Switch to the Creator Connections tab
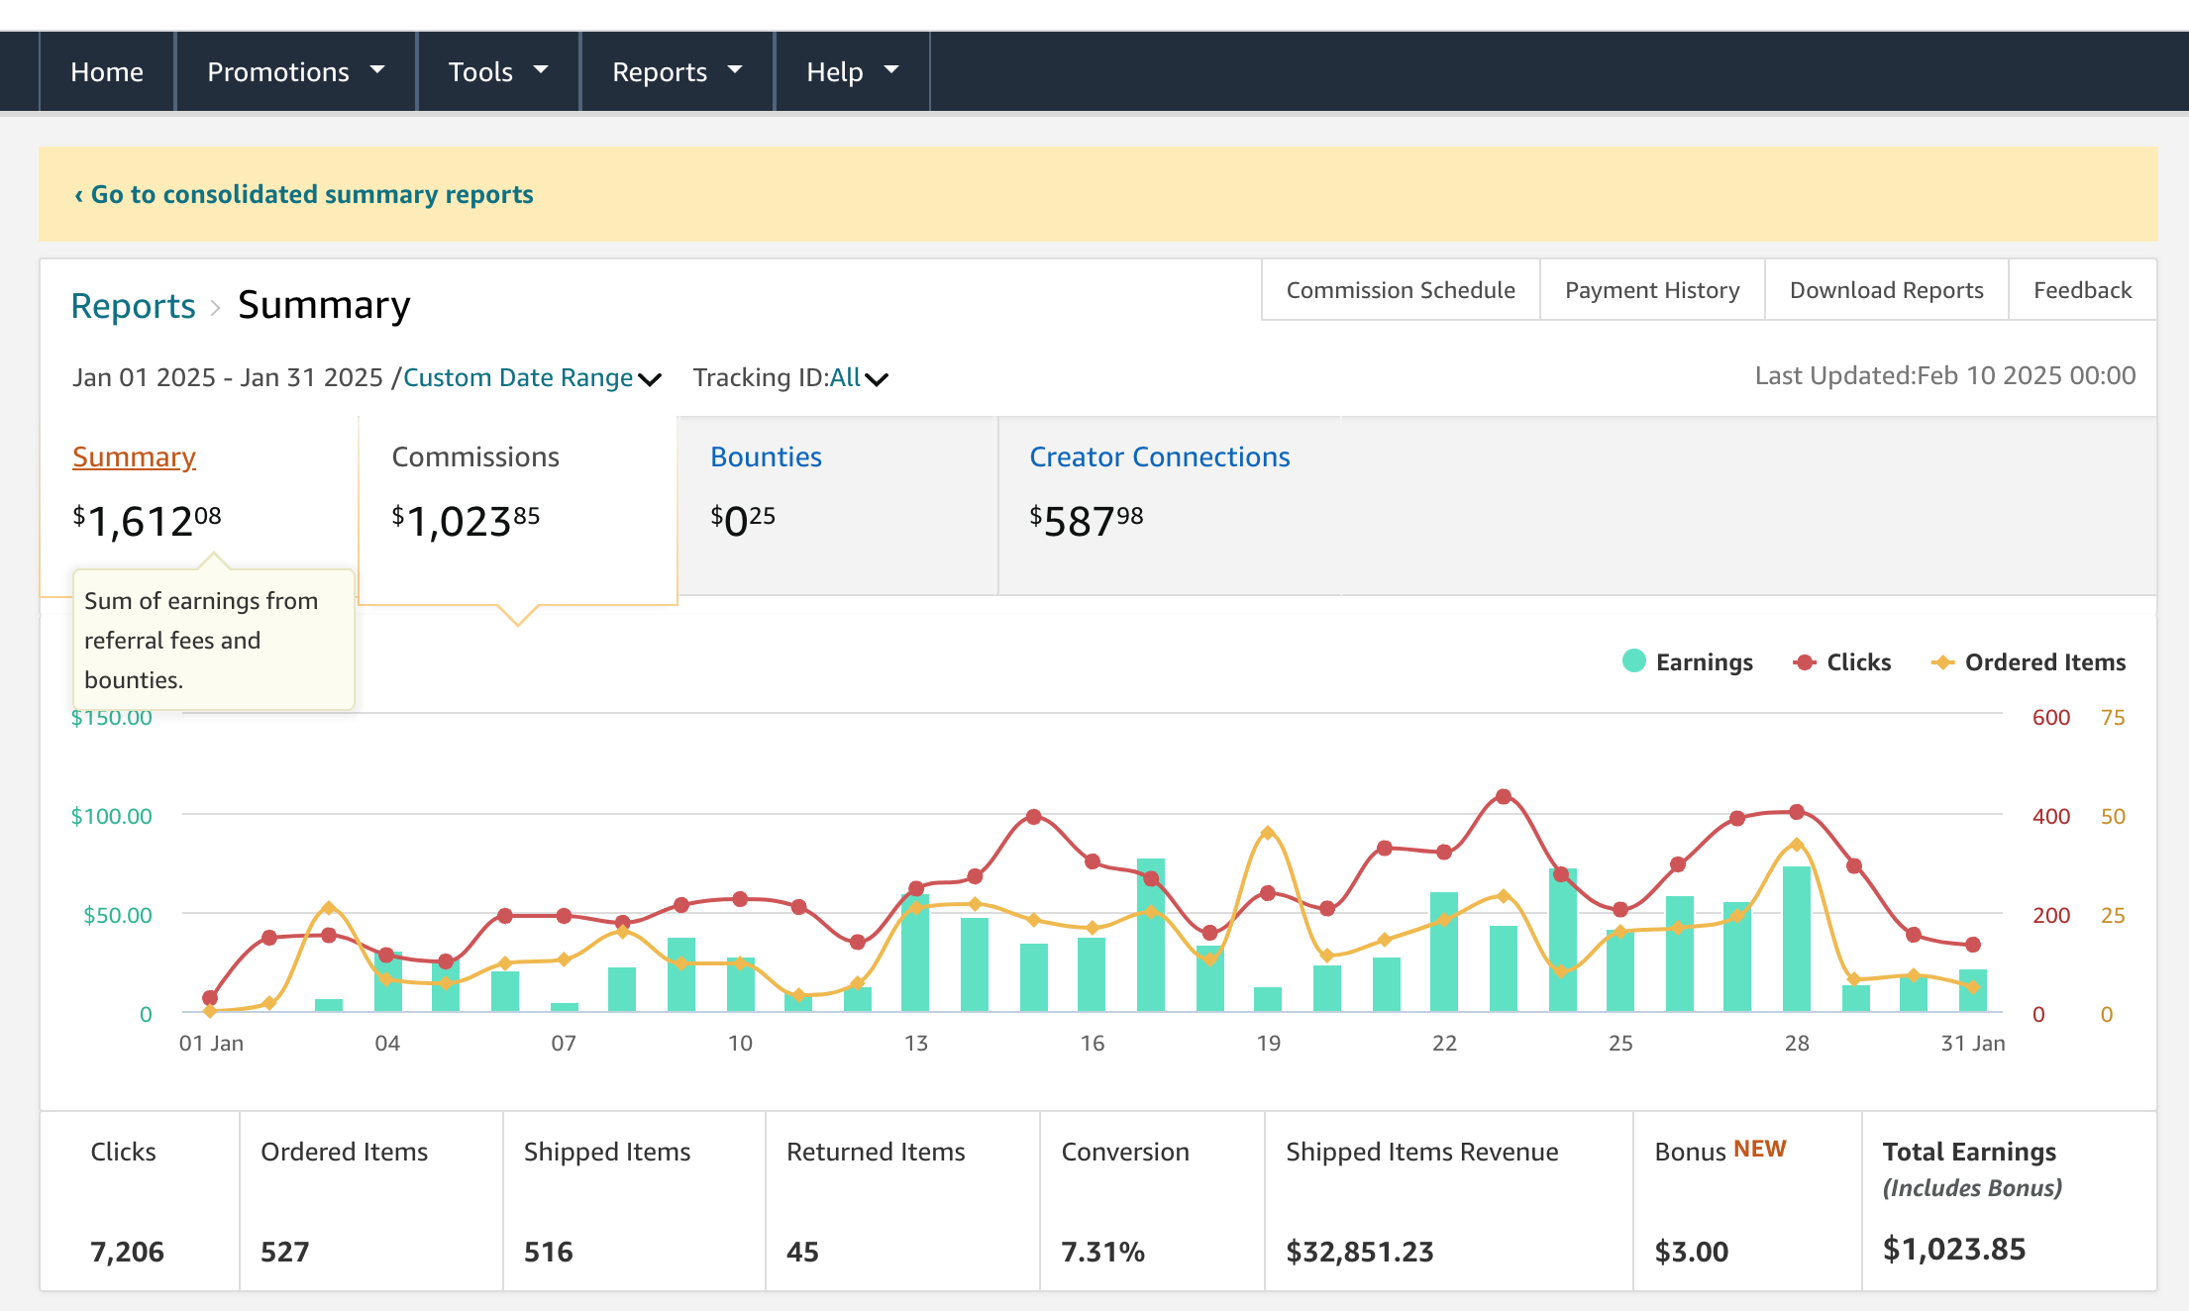2189x1311 pixels. [1159, 456]
